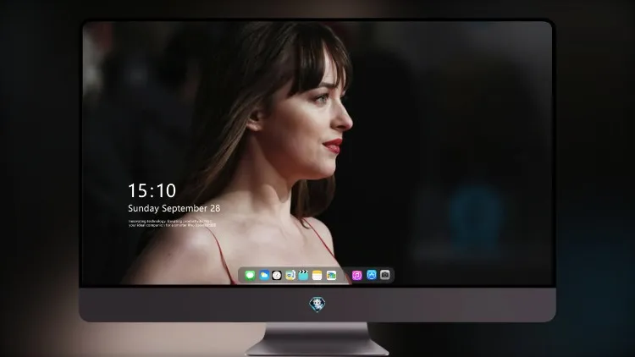Image resolution: width=635 pixels, height=357 pixels.
Task: Click the empty dock area left of Messages
Action: coord(241,275)
